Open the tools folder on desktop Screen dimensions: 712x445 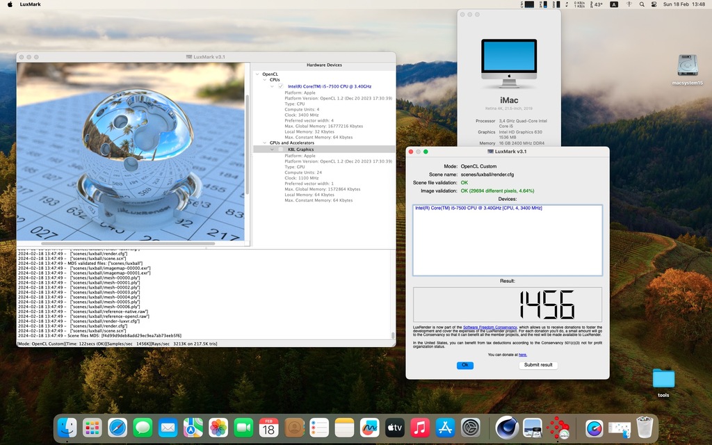[663, 379]
